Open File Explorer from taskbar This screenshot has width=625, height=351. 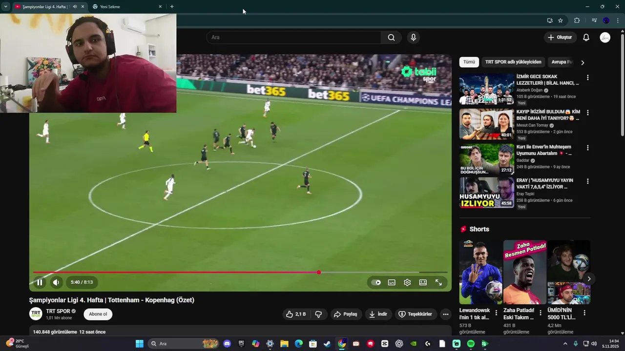(x=284, y=344)
